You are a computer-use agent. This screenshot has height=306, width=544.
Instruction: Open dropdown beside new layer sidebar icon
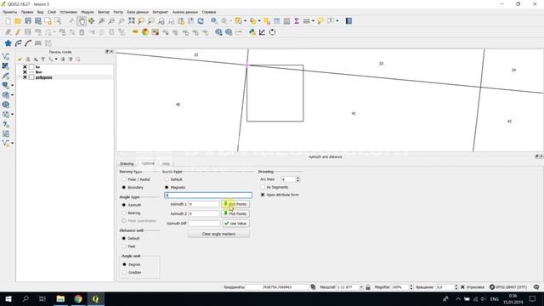coord(13,144)
